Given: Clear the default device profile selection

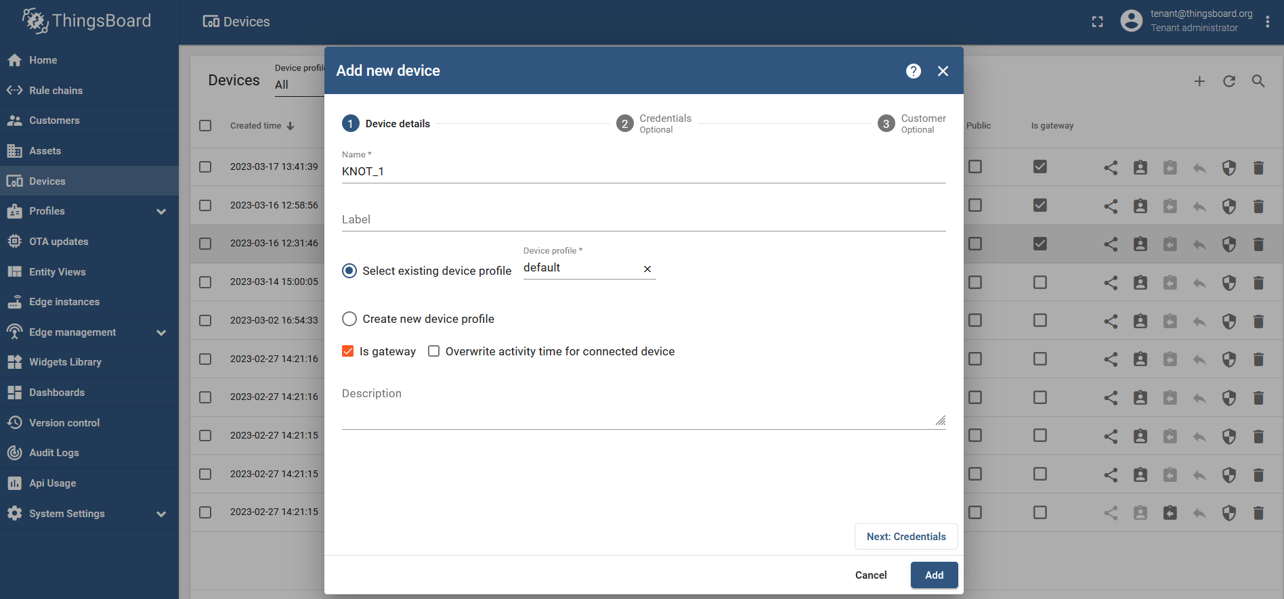Looking at the screenshot, I should pos(647,269).
